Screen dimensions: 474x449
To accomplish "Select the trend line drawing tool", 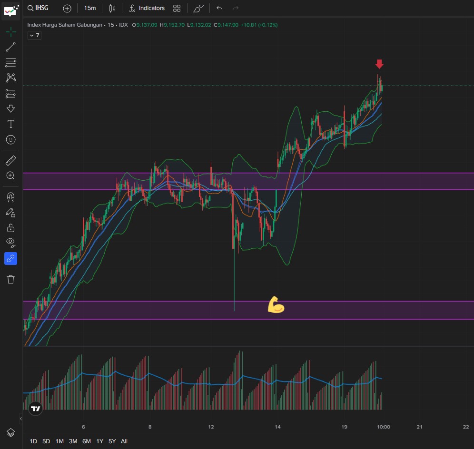I will pos(10,47).
